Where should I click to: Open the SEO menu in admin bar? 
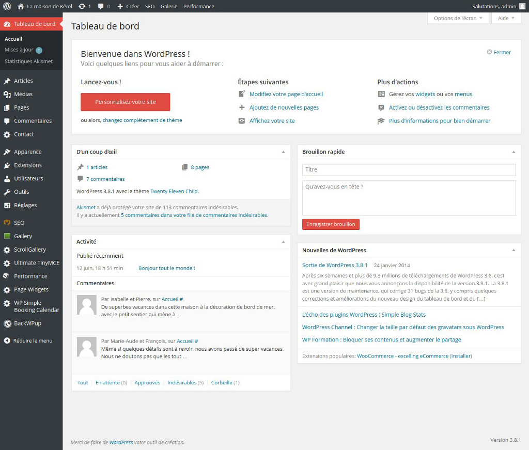(x=150, y=6)
